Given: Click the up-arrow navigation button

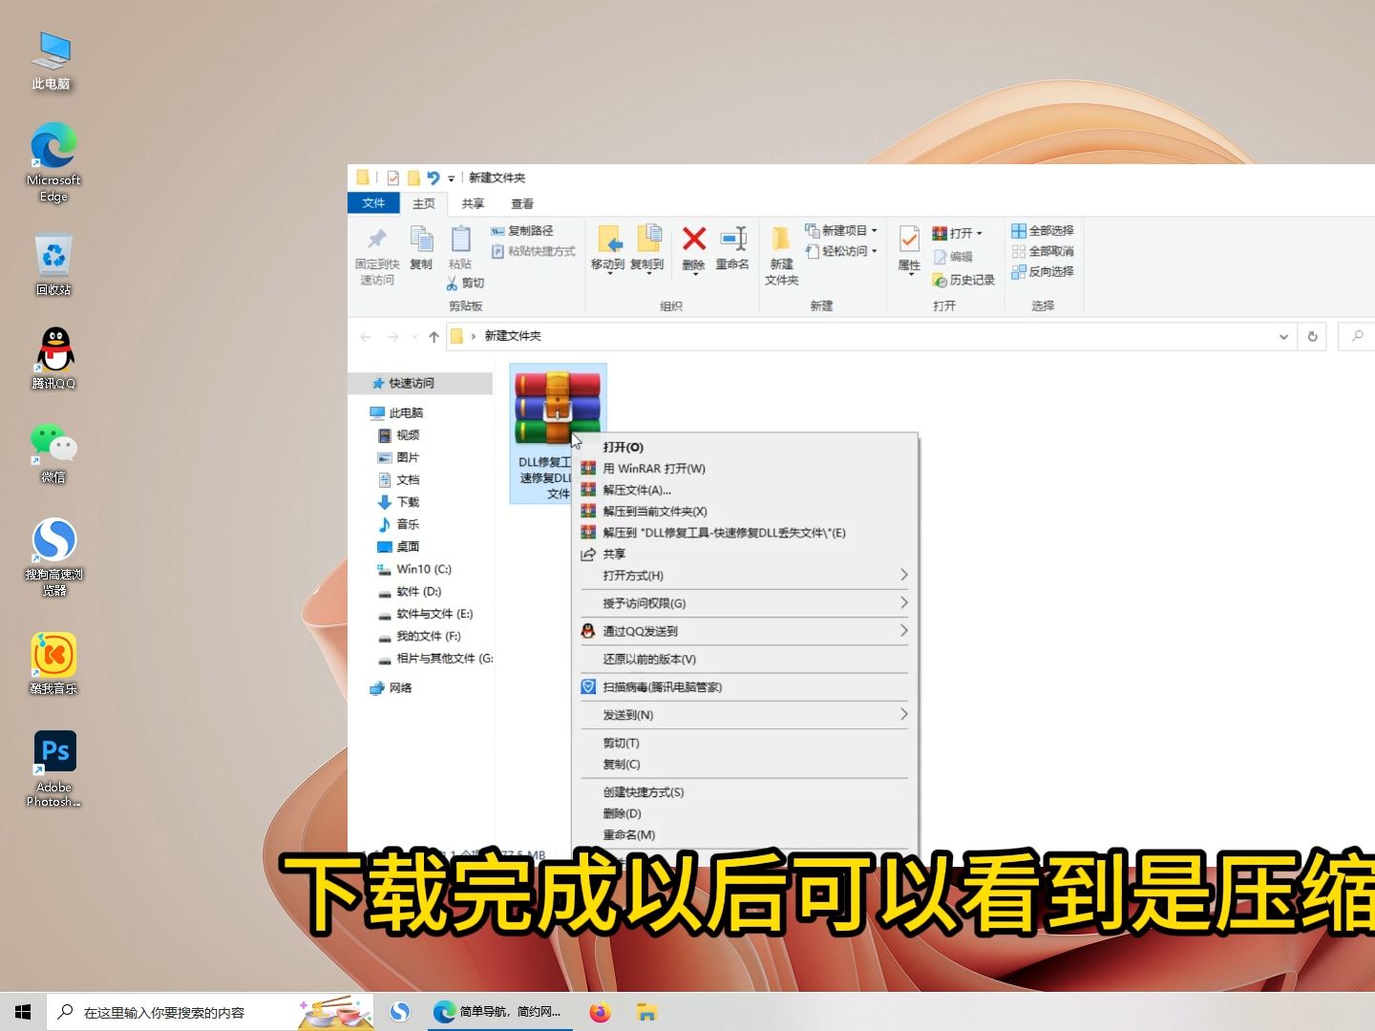Looking at the screenshot, I should [x=434, y=336].
